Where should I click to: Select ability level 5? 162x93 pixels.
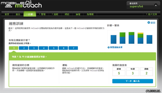pyautogui.click(x=53, y=48)
